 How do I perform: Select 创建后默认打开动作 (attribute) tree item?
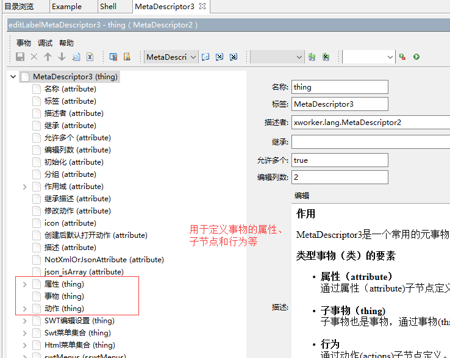point(96,235)
